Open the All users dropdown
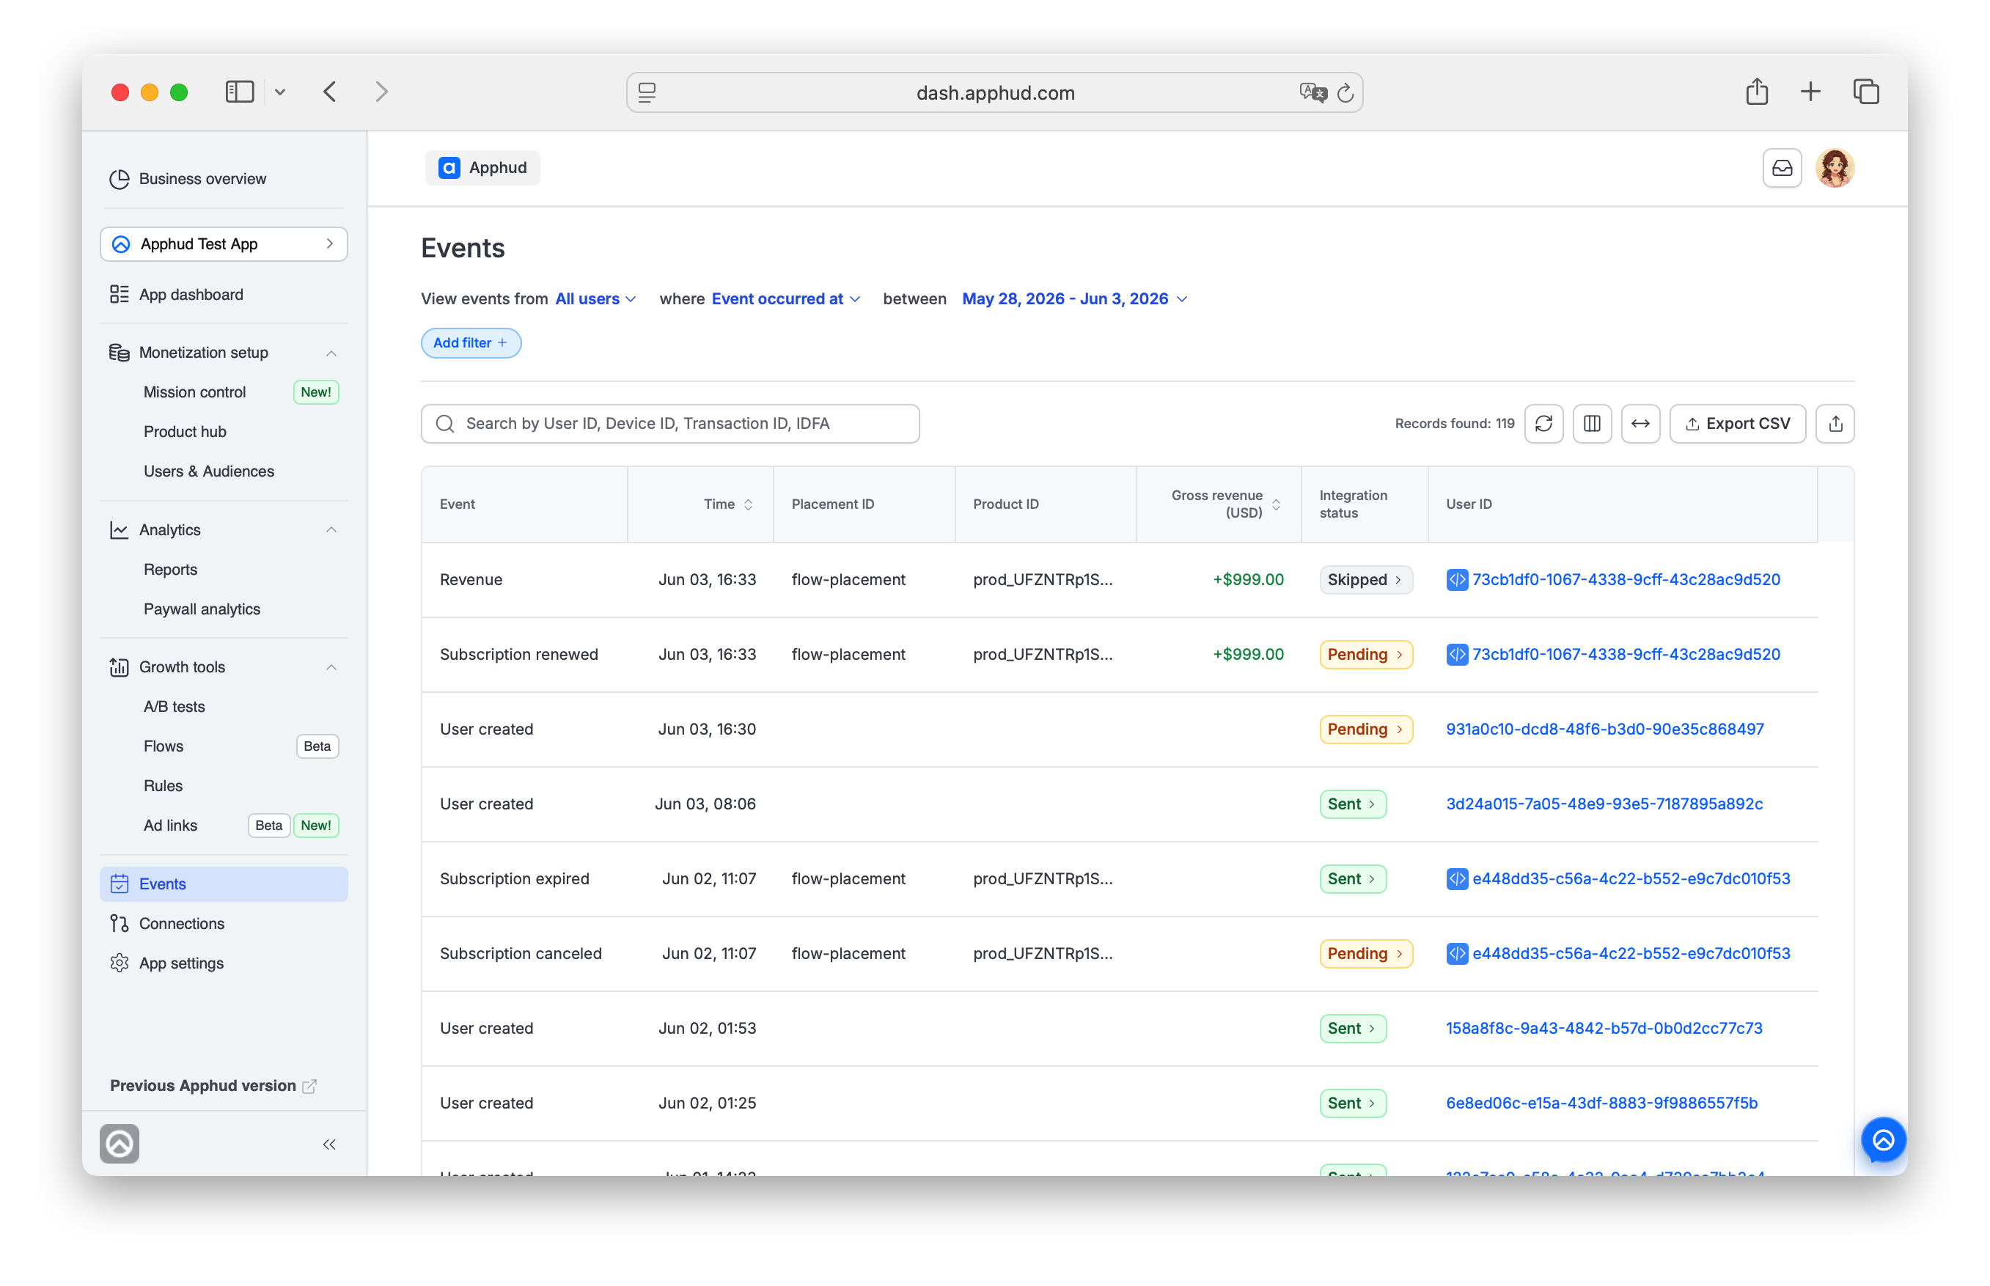The width and height of the screenshot is (1990, 1286). click(x=595, y=299)
